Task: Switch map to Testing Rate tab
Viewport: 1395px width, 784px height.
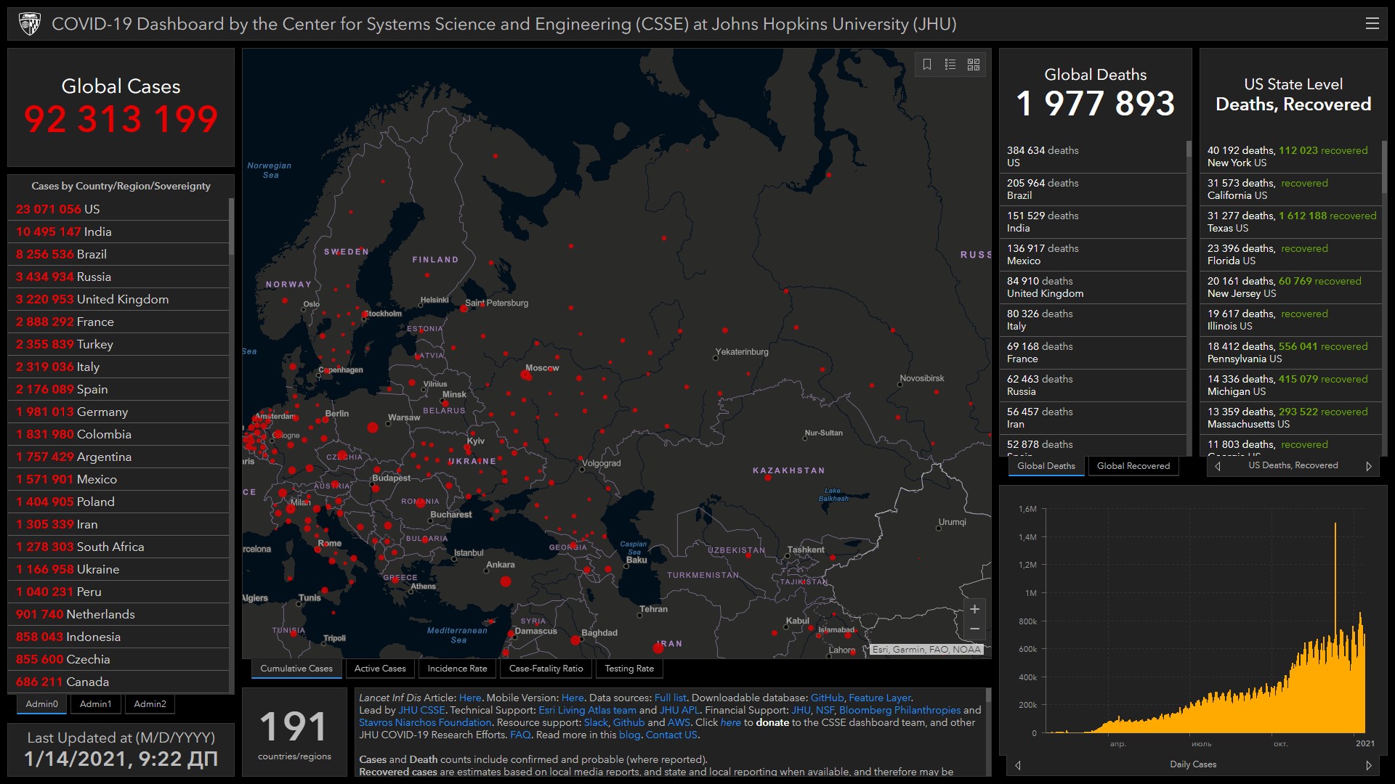Action: 629,669
